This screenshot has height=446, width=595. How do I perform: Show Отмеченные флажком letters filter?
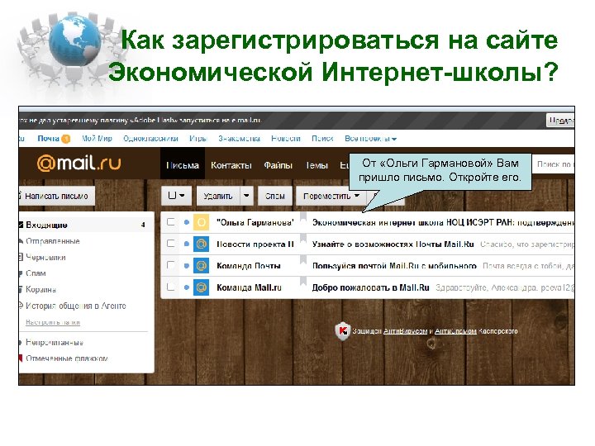tap(67, 358)
